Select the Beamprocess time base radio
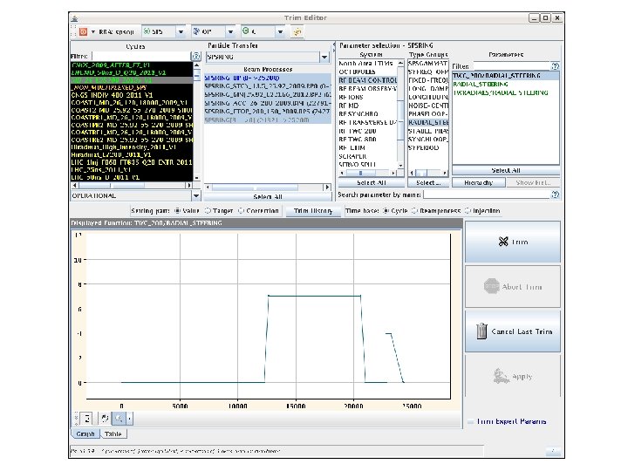This screenshot has width=628, height=471. [414, 211]
